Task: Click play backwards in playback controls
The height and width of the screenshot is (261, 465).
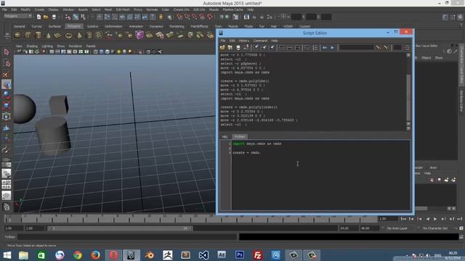Action: click(427, 219)
